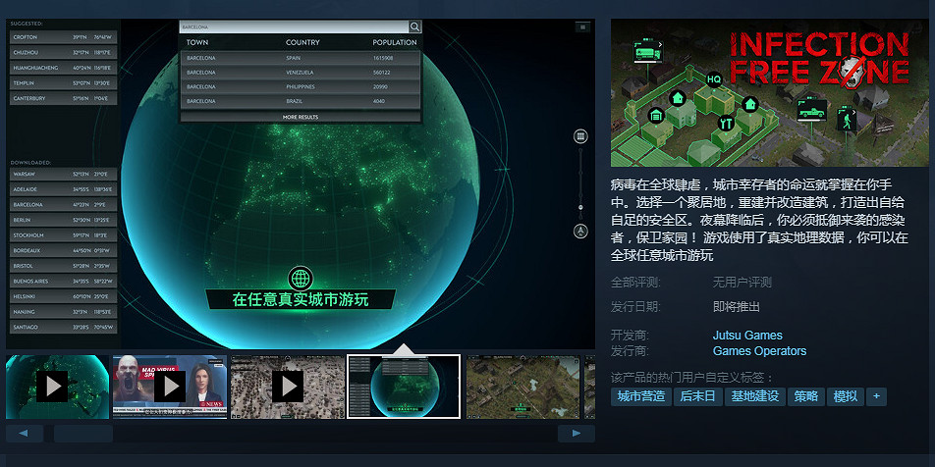Click the pickup truck icon in header art
This screenshot has width=935, height=467.
pyautogui.click(x=811, y=110)
